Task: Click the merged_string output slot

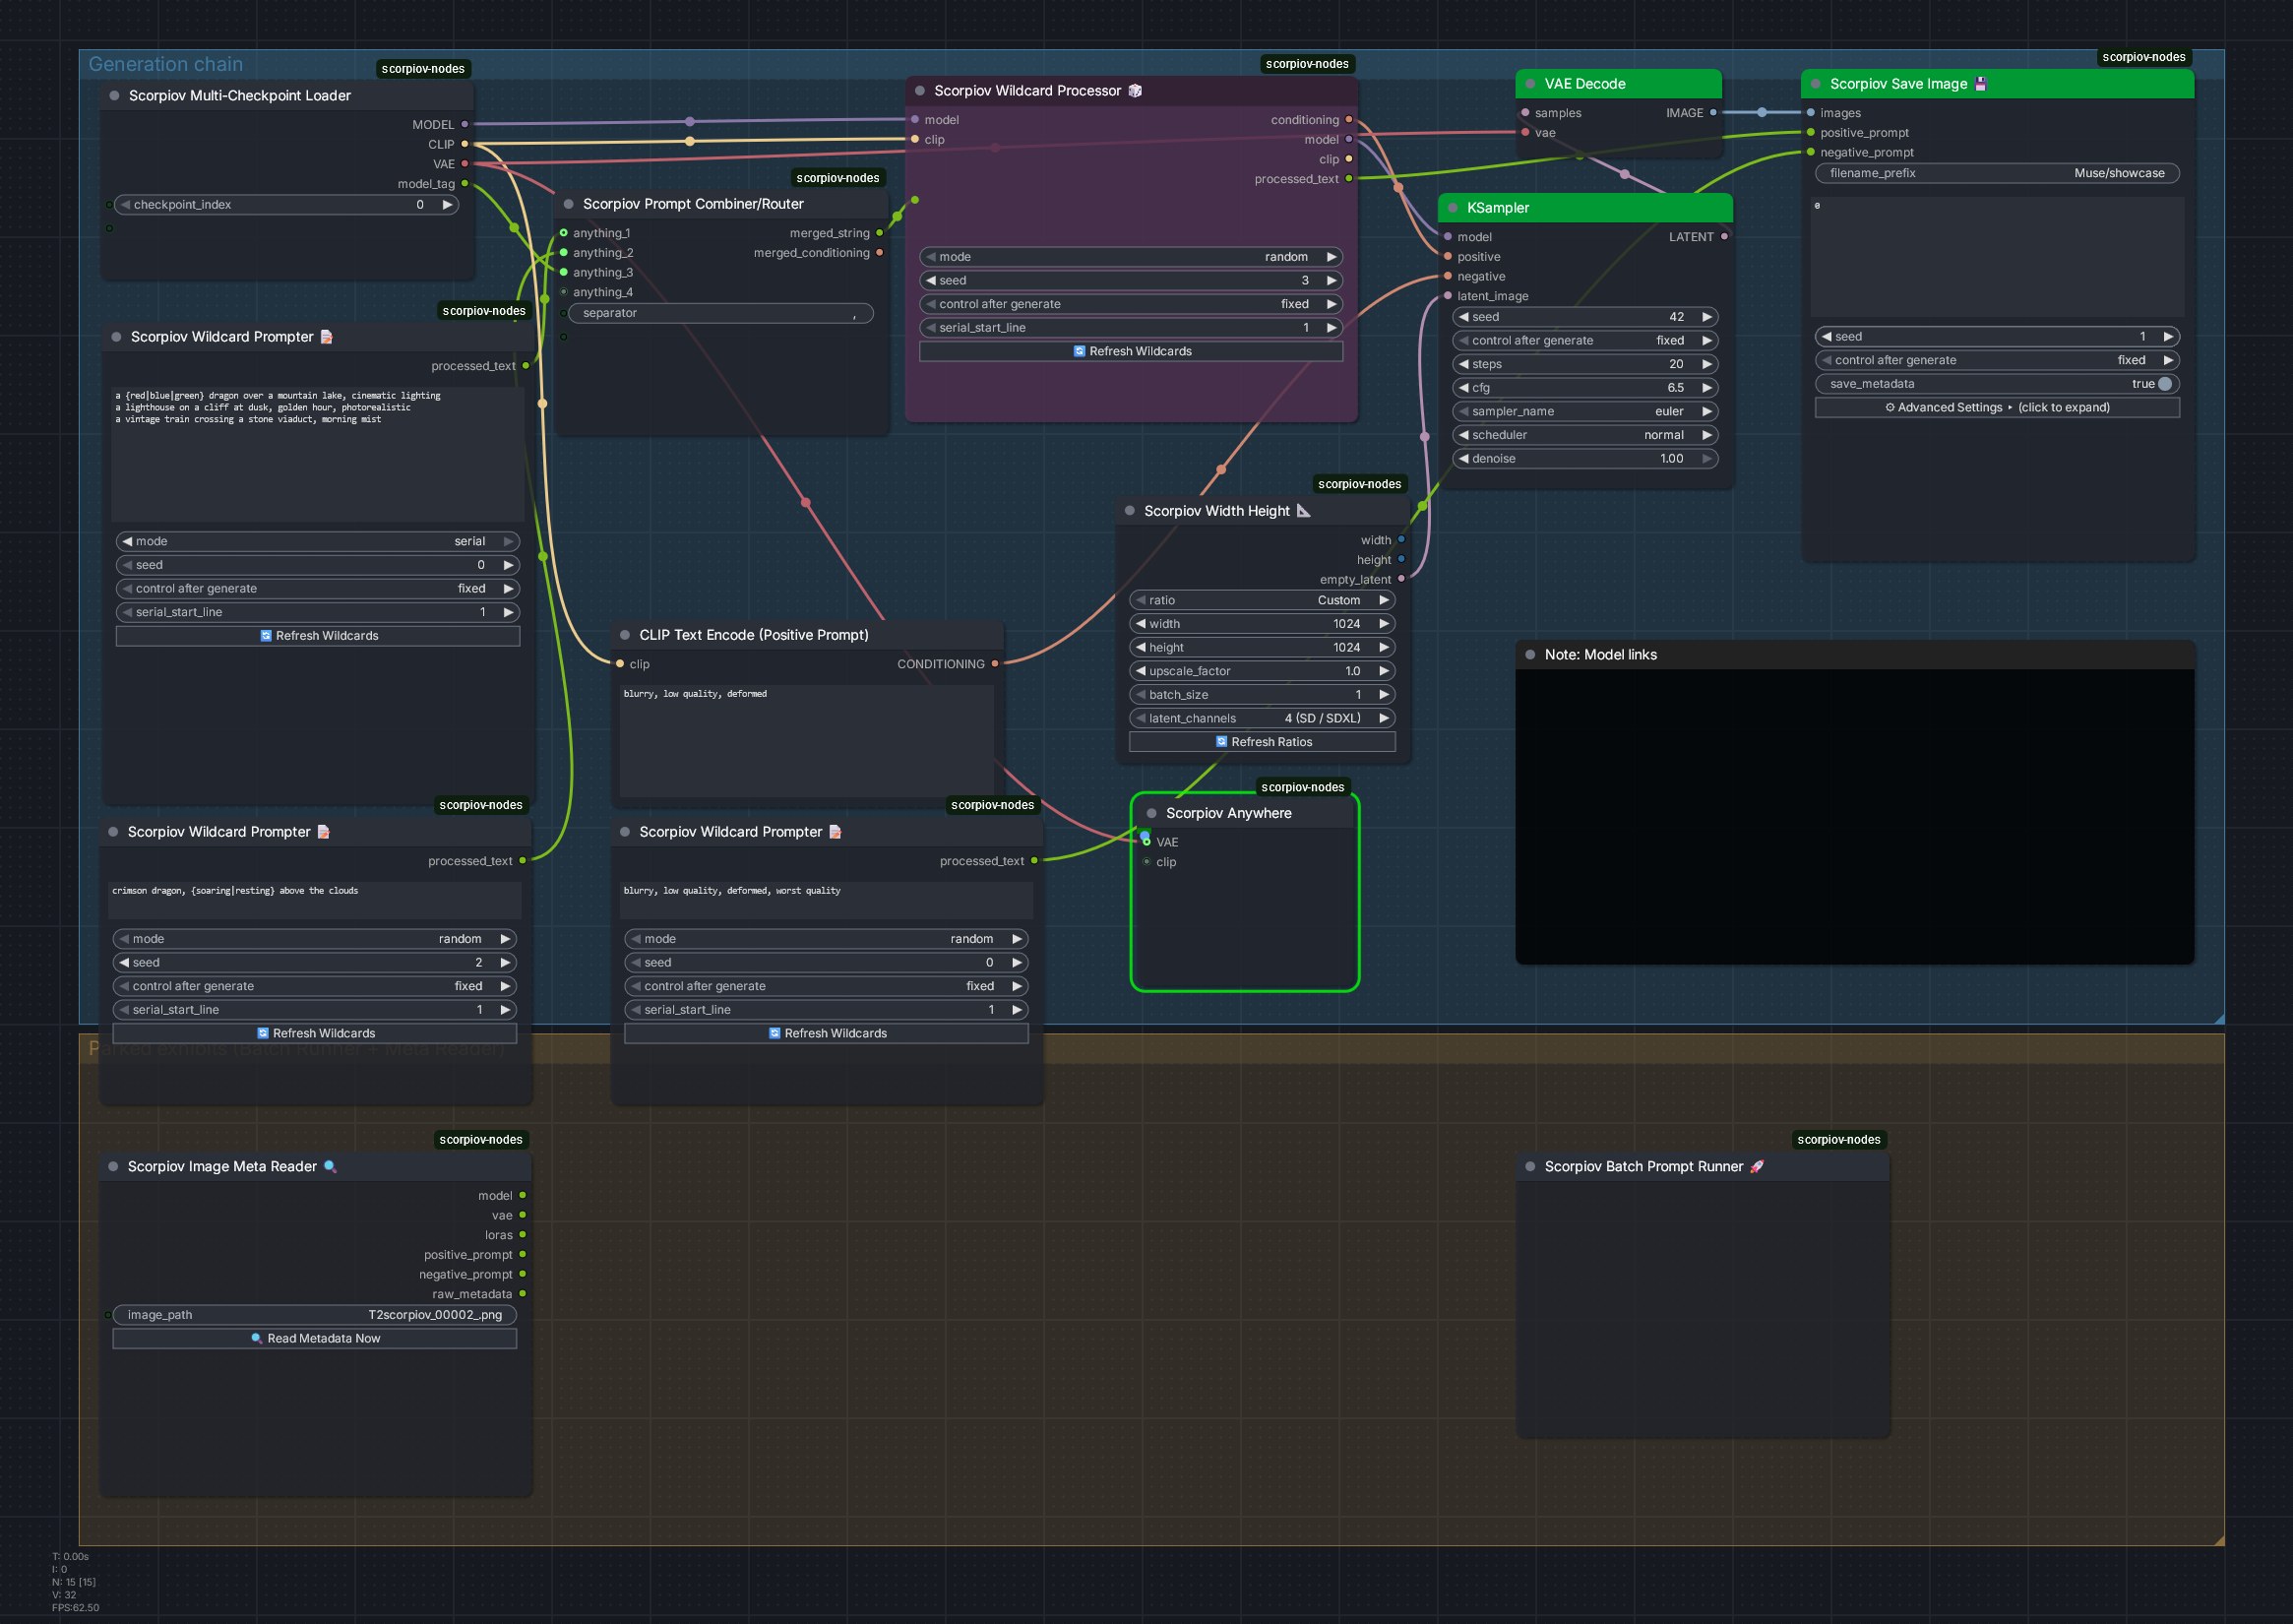Action: 879,234
